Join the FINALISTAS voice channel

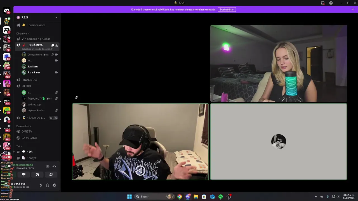tap(37, 80)
